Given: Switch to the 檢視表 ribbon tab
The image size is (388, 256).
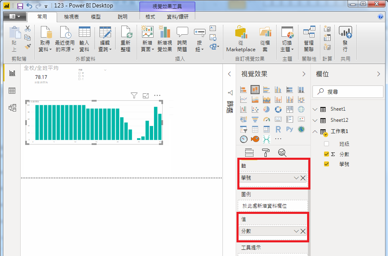Looking at the screenshot, I should pos(71,17).
